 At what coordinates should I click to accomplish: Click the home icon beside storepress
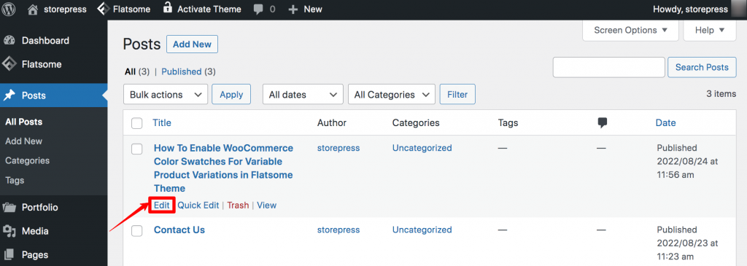point(33,9)
